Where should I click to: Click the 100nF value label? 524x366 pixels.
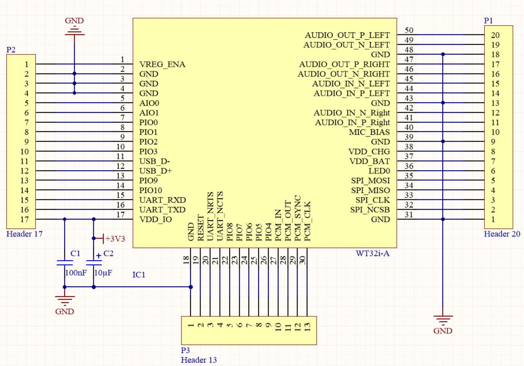coord(76,273)
